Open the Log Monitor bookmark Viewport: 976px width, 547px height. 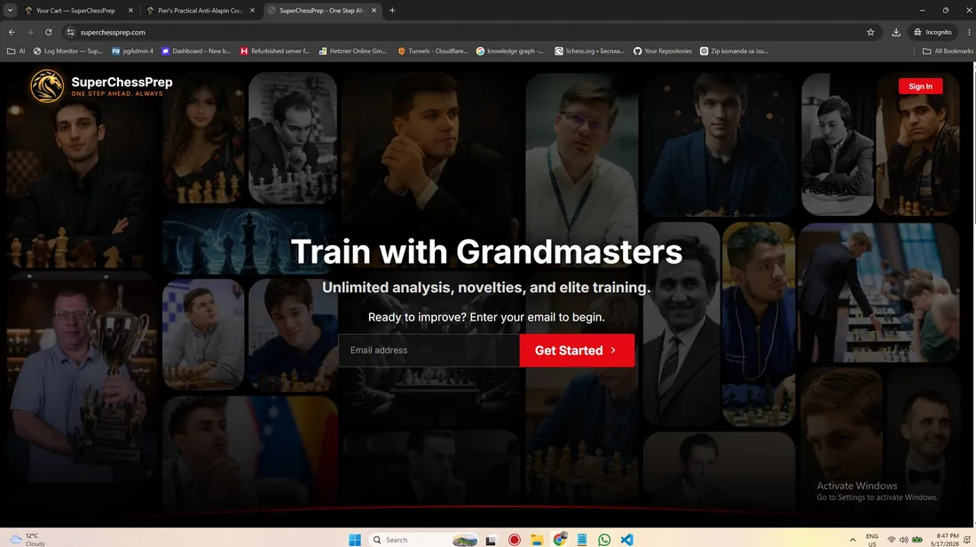point(67,52)
